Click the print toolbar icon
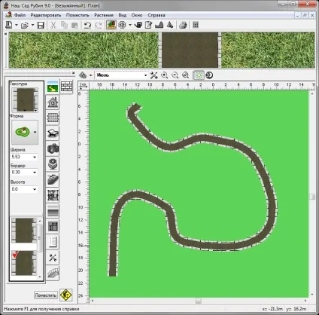This screenshot has height=315, width=319. point(183,25)
